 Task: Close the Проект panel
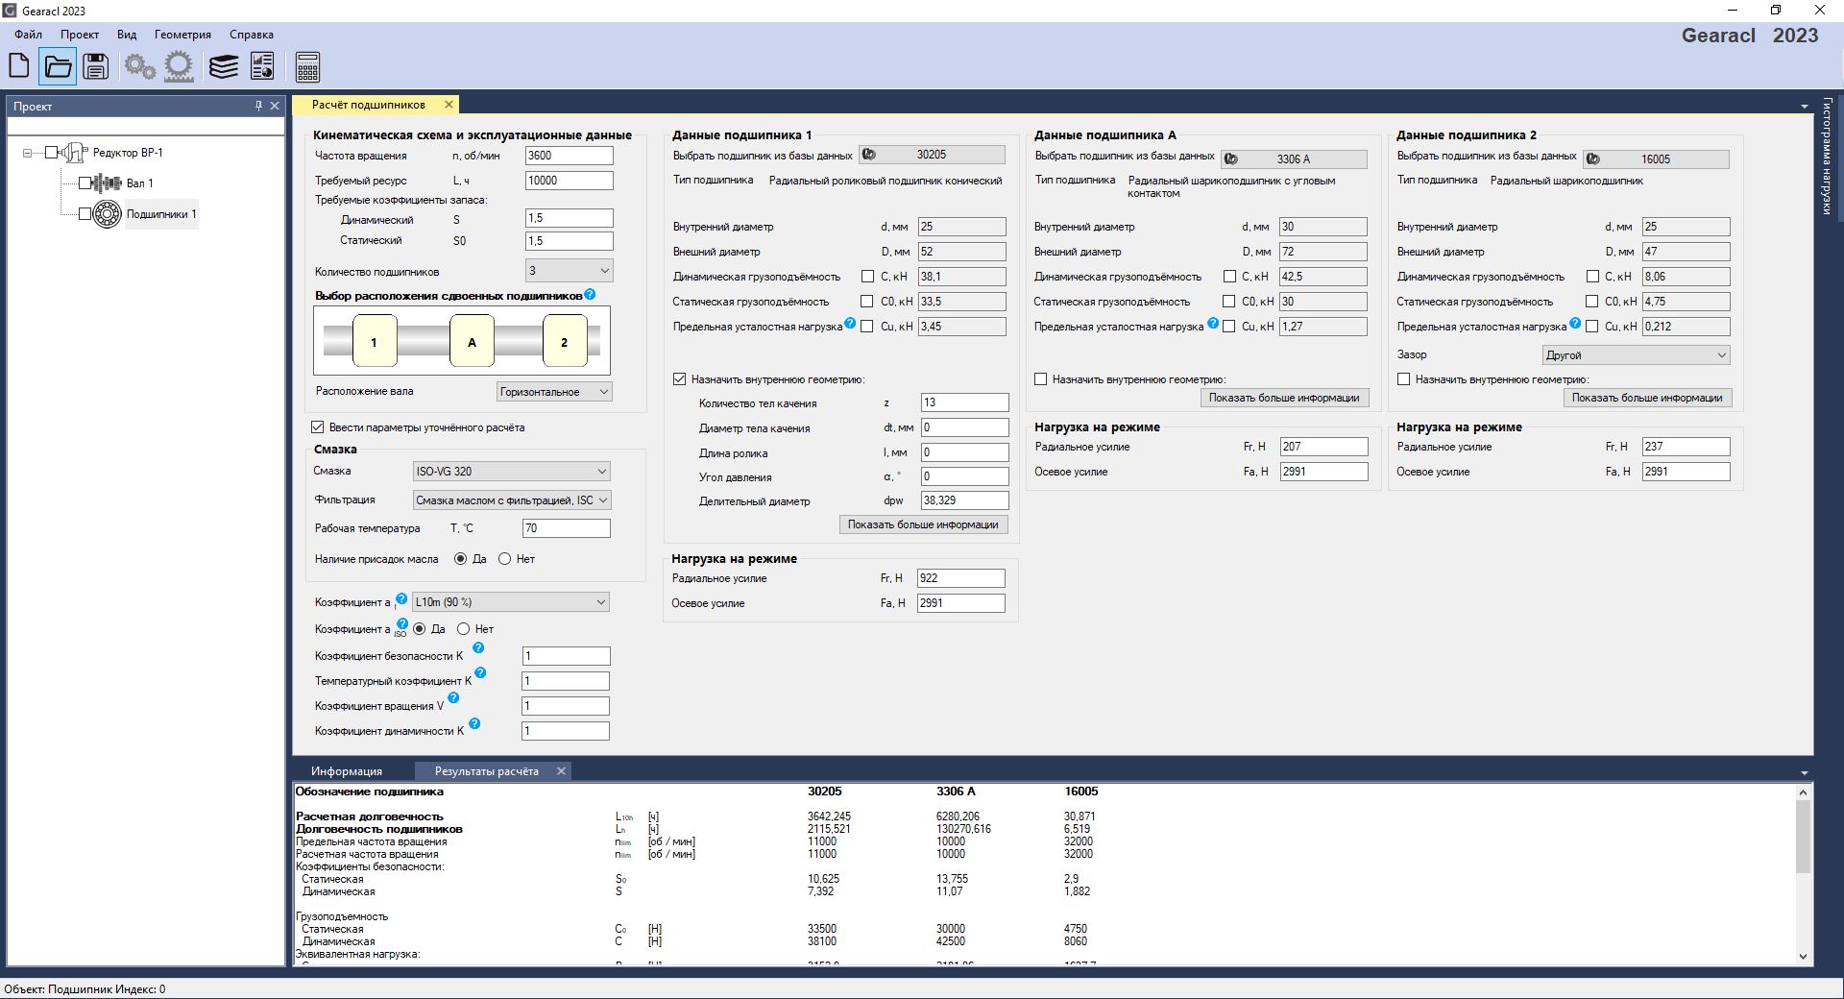click(275, 106)
